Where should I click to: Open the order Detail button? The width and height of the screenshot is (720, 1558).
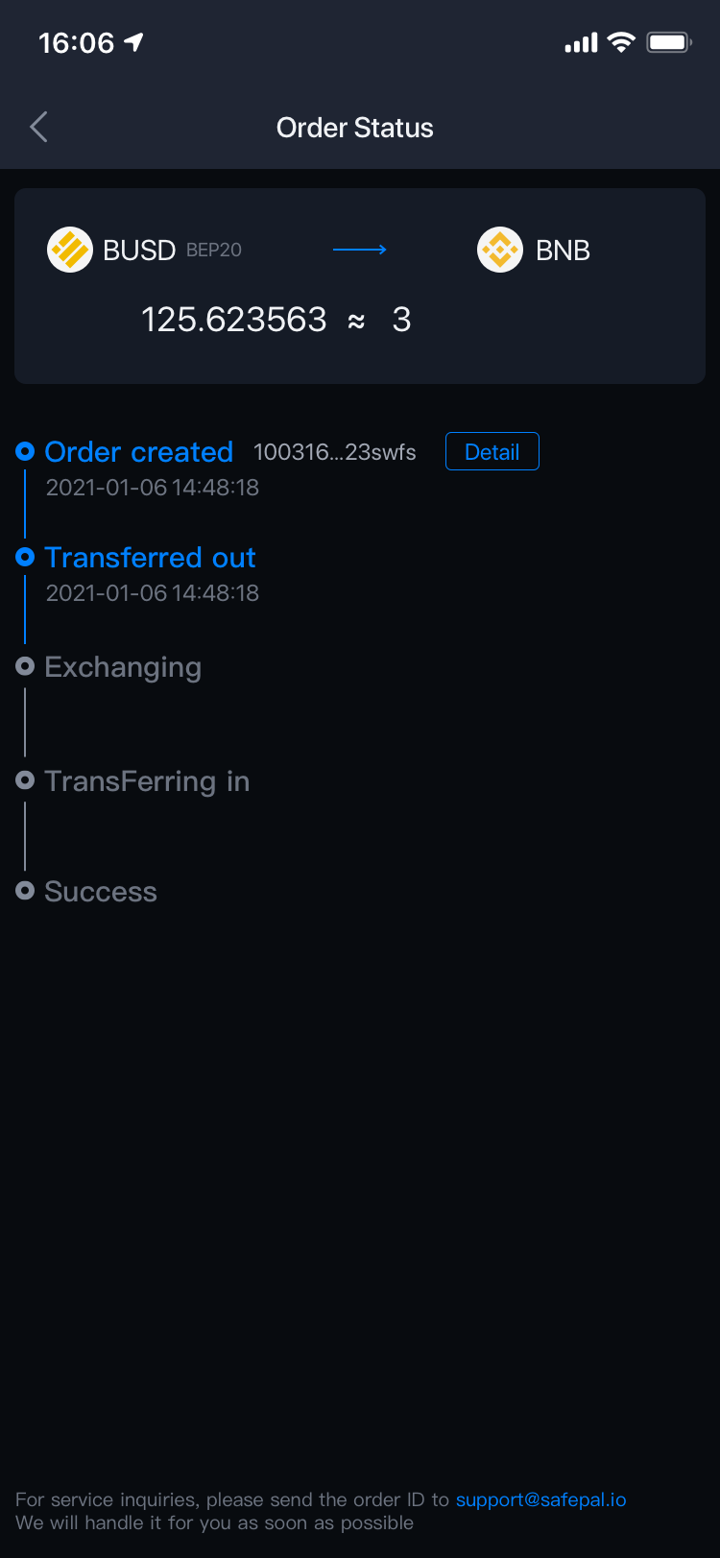pyautogui.click(x=492, y=451)
